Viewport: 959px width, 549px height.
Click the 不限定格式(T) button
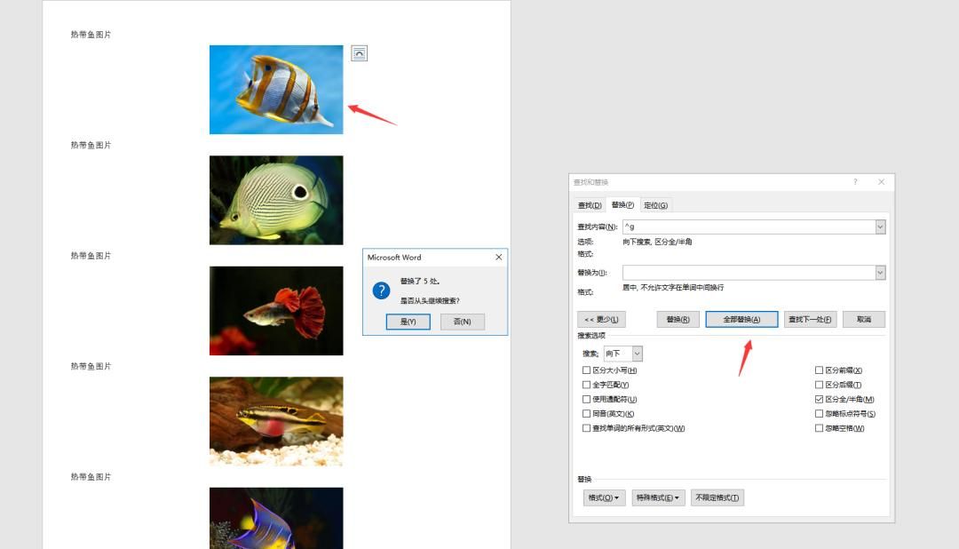click(717, 497)
